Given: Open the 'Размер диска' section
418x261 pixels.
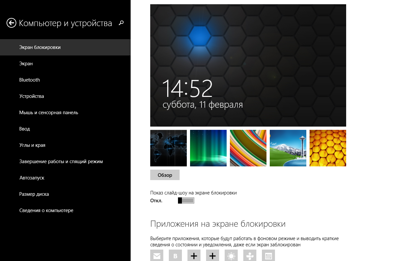Looking at the screenshot, I should point(65,194).
